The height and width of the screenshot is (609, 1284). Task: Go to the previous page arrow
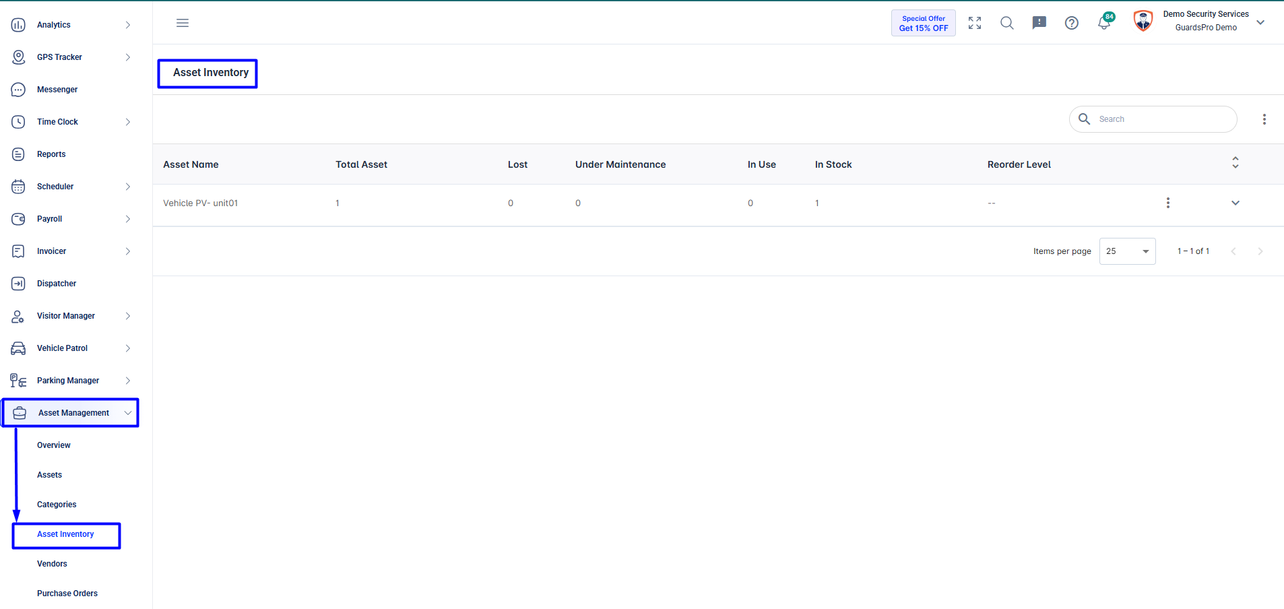(1233, 251)
